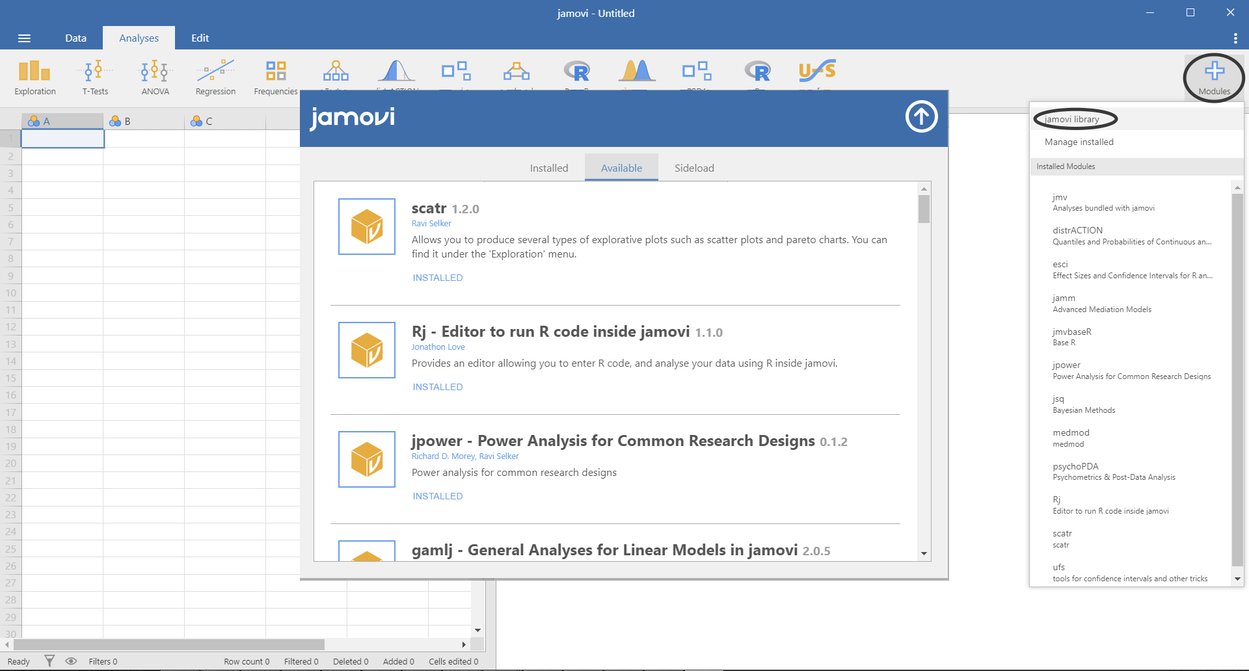The width and height of the screenshot is (1249, 671).
Task: Choose jamovi library from Modules menu
Action: 1136,120
